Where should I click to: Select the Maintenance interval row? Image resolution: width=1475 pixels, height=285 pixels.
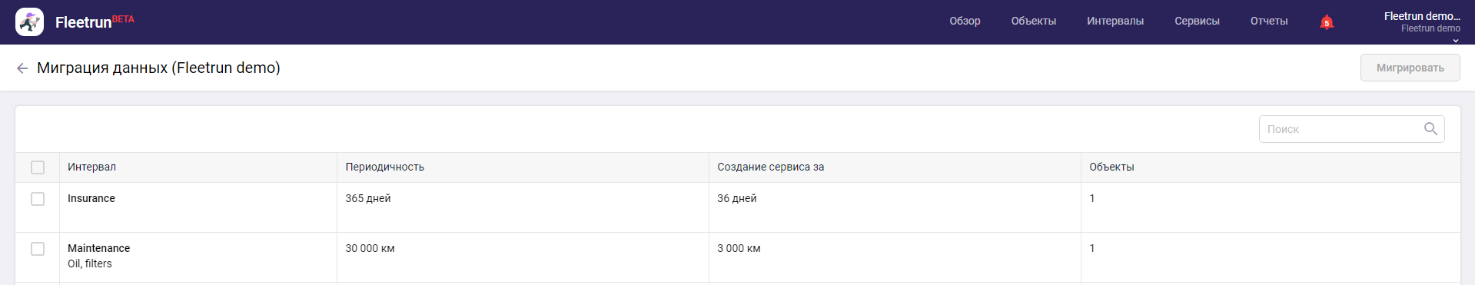[x=738, y=257]
